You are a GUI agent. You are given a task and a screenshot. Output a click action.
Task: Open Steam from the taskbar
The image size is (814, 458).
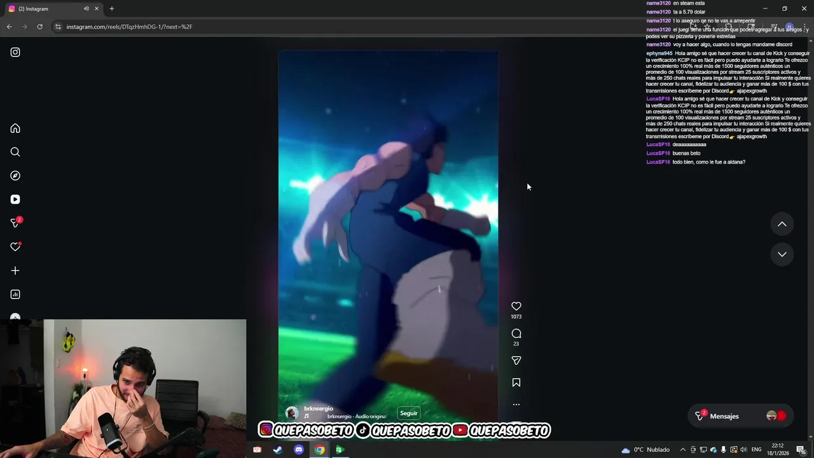[x=278, y=450]
